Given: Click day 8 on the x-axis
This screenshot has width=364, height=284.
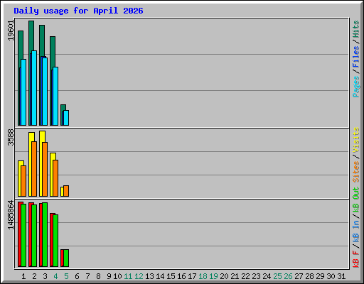Looking at the screenshot, I should (x=98, y=276).
